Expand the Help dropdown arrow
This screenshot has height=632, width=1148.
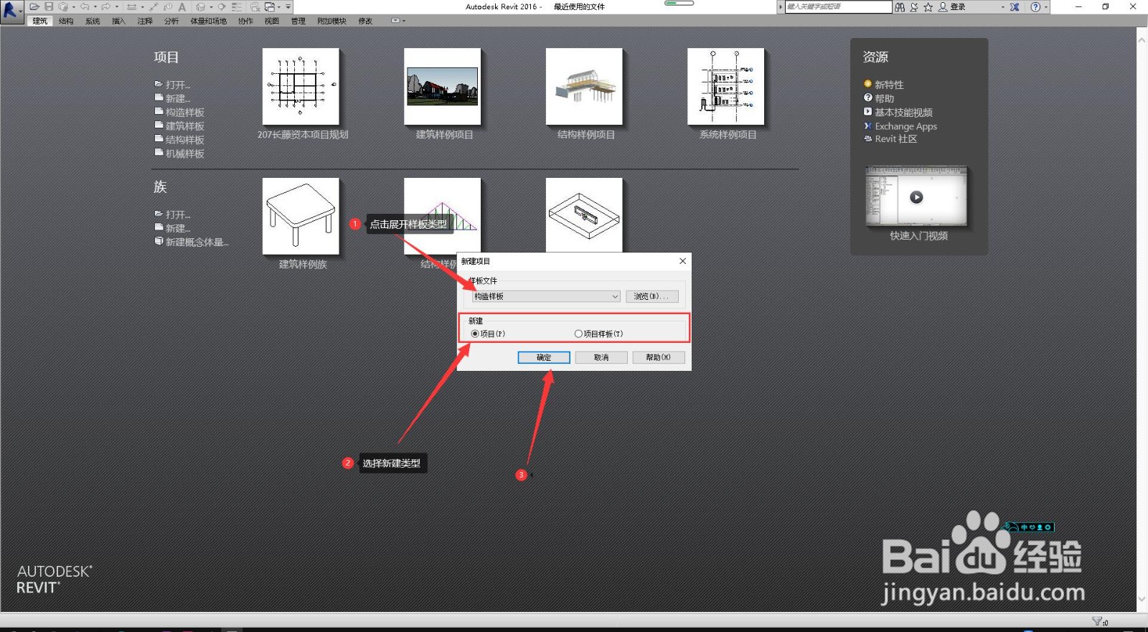(1045, 7)
